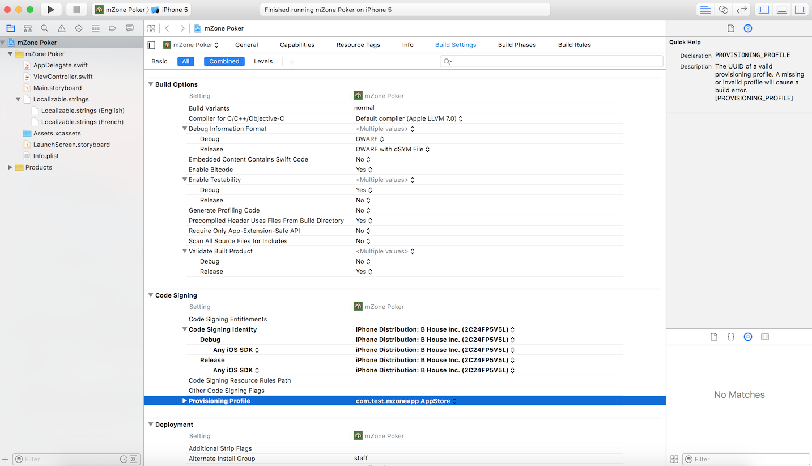Open the Assistant editor icon
Image resolution: width=812 pixels, height=466 pixels.
coord(723,10)
